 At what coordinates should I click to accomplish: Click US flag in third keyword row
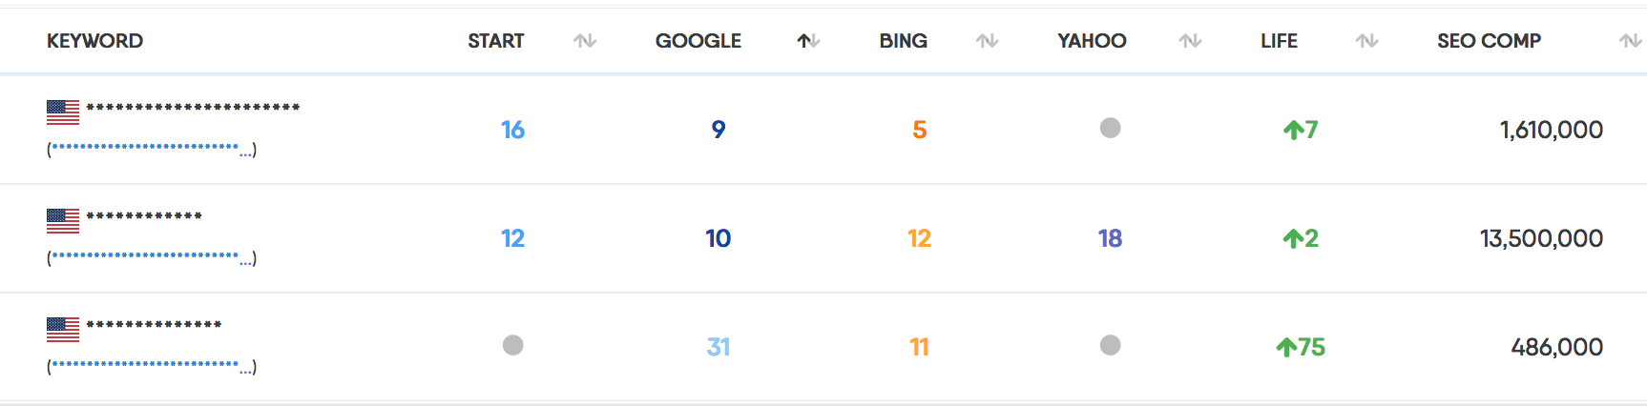(x=63, y=330)
